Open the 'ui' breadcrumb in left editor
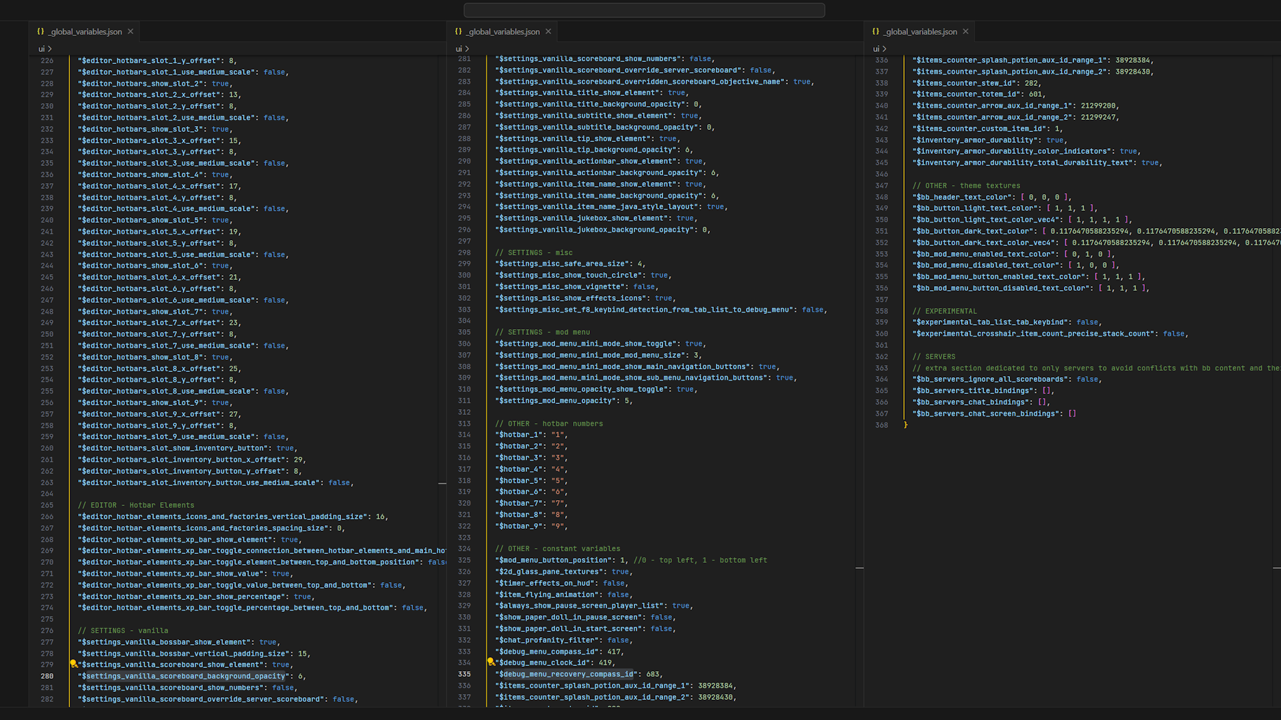This screenshot has height=720, width=1281. pyautogui.click(x=41, y=49)
